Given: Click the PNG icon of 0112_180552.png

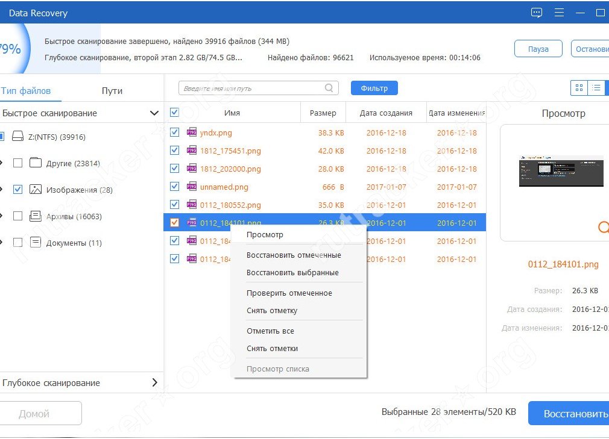Looking at the screenshot, I should coord(192,204).
